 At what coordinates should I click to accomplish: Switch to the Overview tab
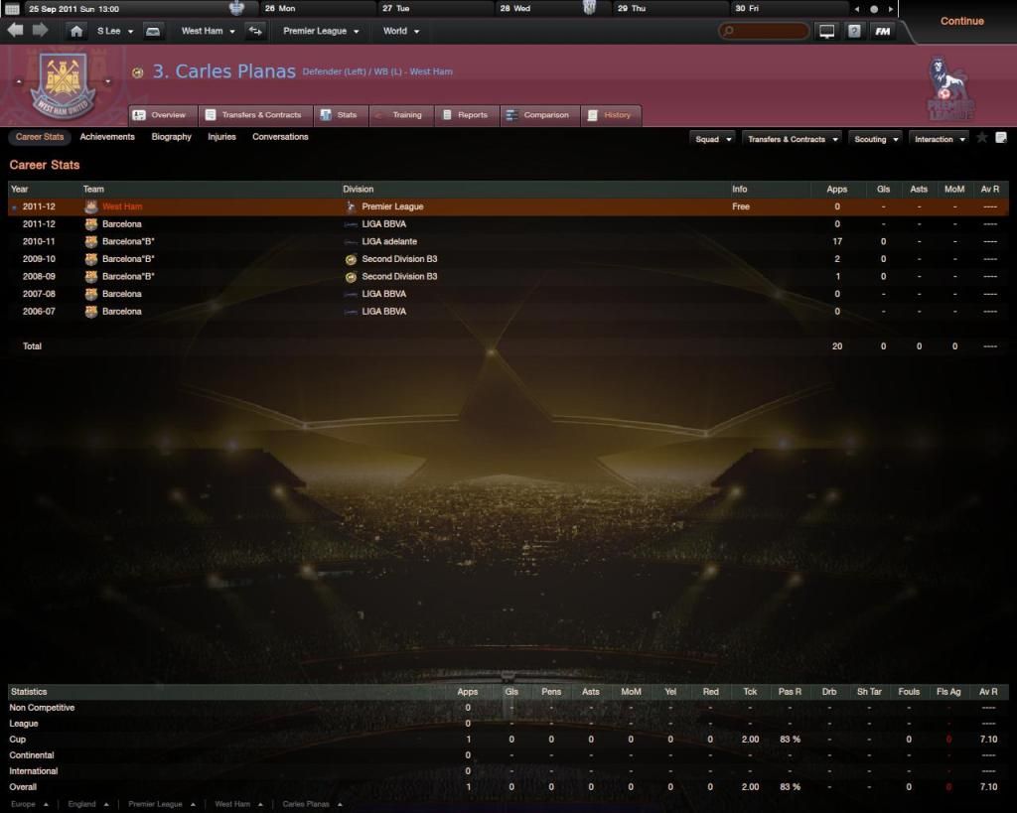(x=162, y=115)
